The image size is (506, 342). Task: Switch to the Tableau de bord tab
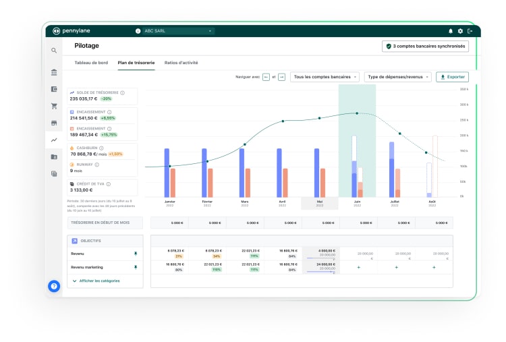pos(90,62)
